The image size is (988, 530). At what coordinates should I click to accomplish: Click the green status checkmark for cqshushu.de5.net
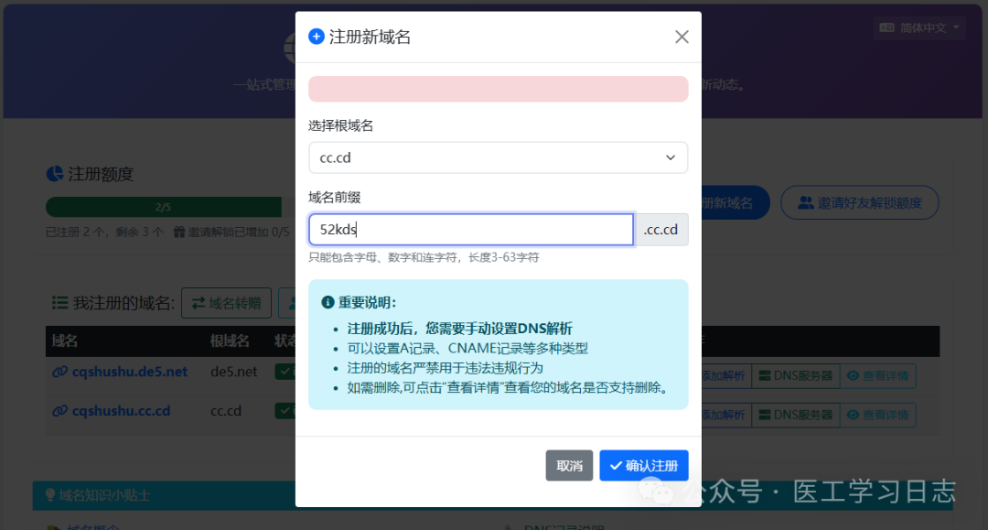point(285,371)
